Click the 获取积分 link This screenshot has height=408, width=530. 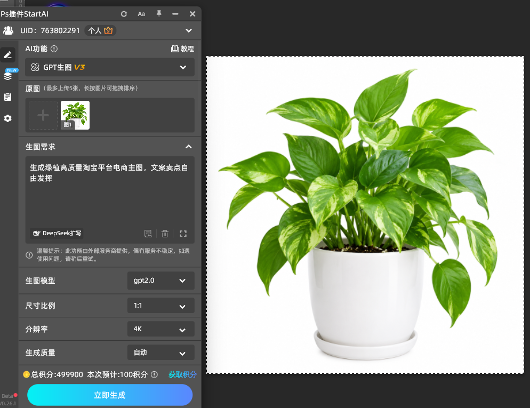point(182,374)
